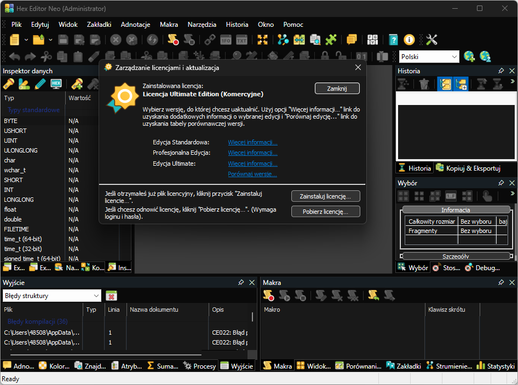Viewport: 518px width, 385px height.
Task: Click the gold license badge icon in dialog
Action: [123, 98]
